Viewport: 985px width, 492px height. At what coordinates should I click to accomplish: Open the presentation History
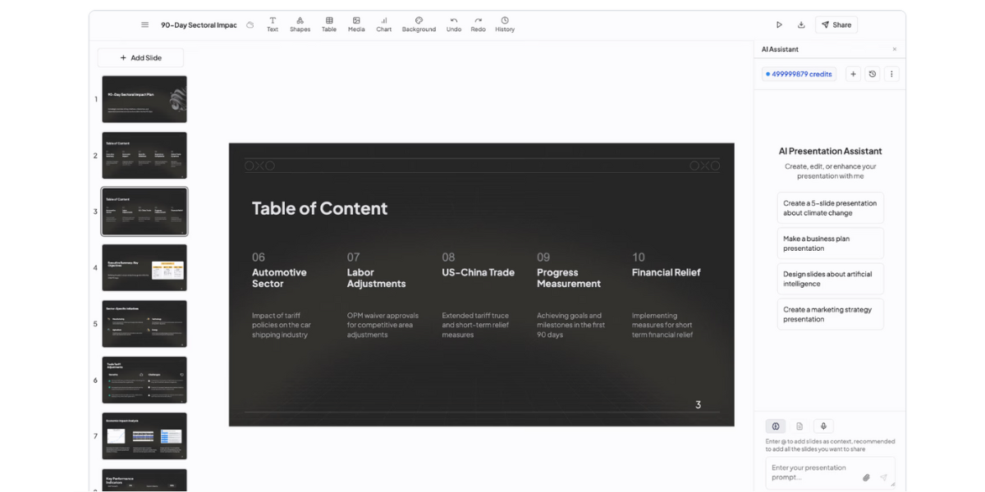point(505,23)
